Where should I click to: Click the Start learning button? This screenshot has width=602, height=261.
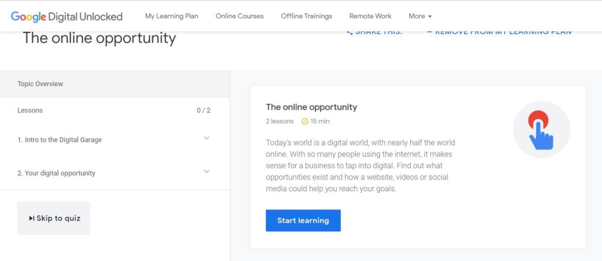303,221
